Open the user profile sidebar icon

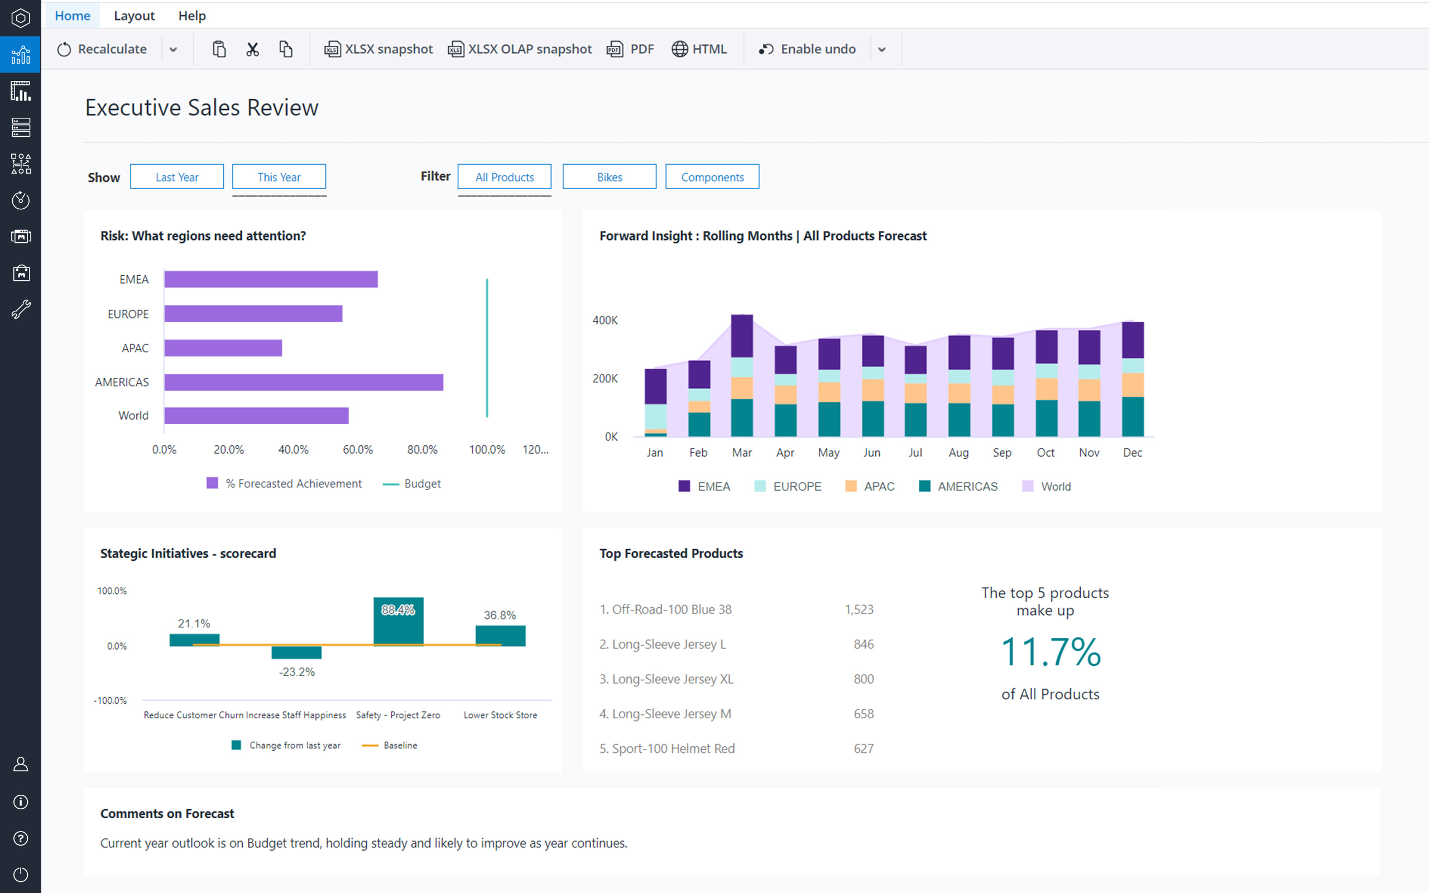[21, 765]
